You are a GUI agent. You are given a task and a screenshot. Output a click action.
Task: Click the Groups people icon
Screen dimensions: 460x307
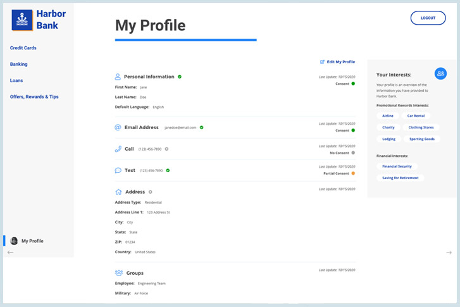click(119, 273)
